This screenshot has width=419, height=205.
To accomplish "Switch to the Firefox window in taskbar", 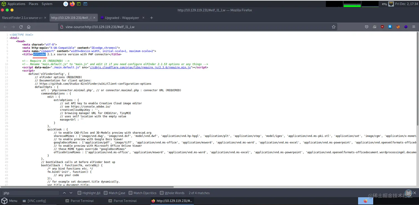I will pyautogui.click(x=172, y=201).
